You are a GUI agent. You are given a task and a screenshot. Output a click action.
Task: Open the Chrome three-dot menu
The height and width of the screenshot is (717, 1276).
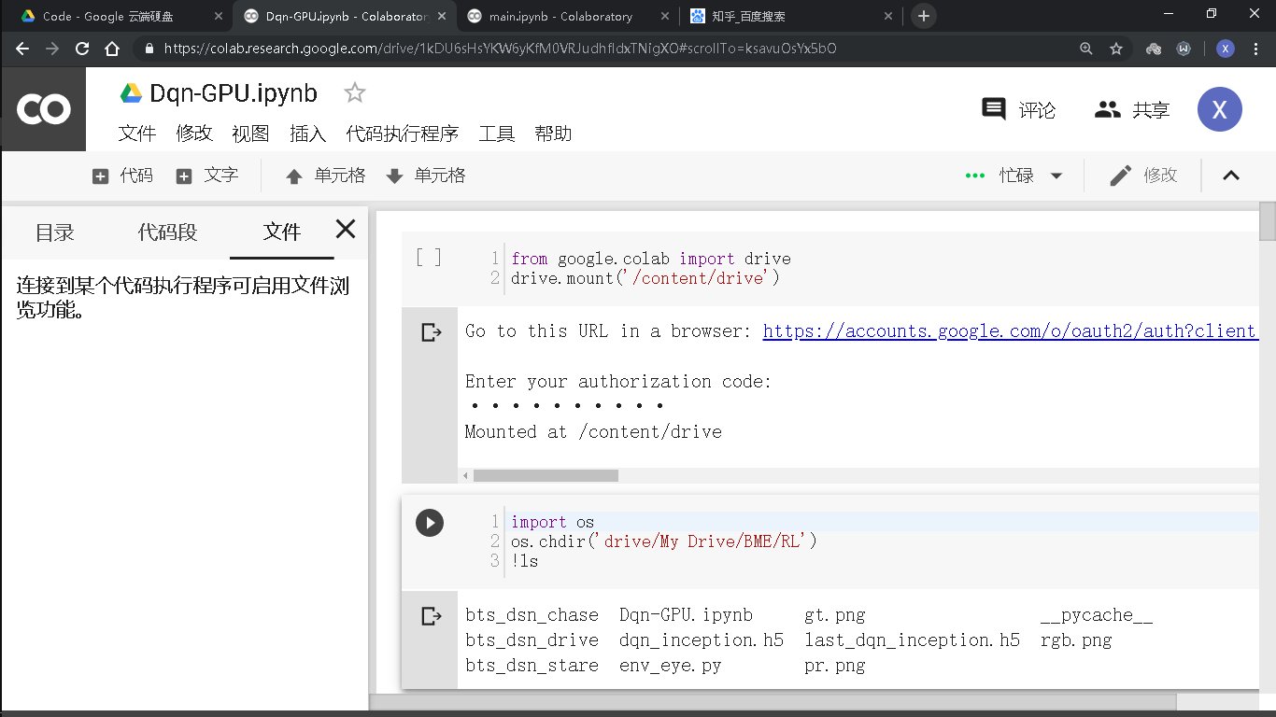point(1255,49)
